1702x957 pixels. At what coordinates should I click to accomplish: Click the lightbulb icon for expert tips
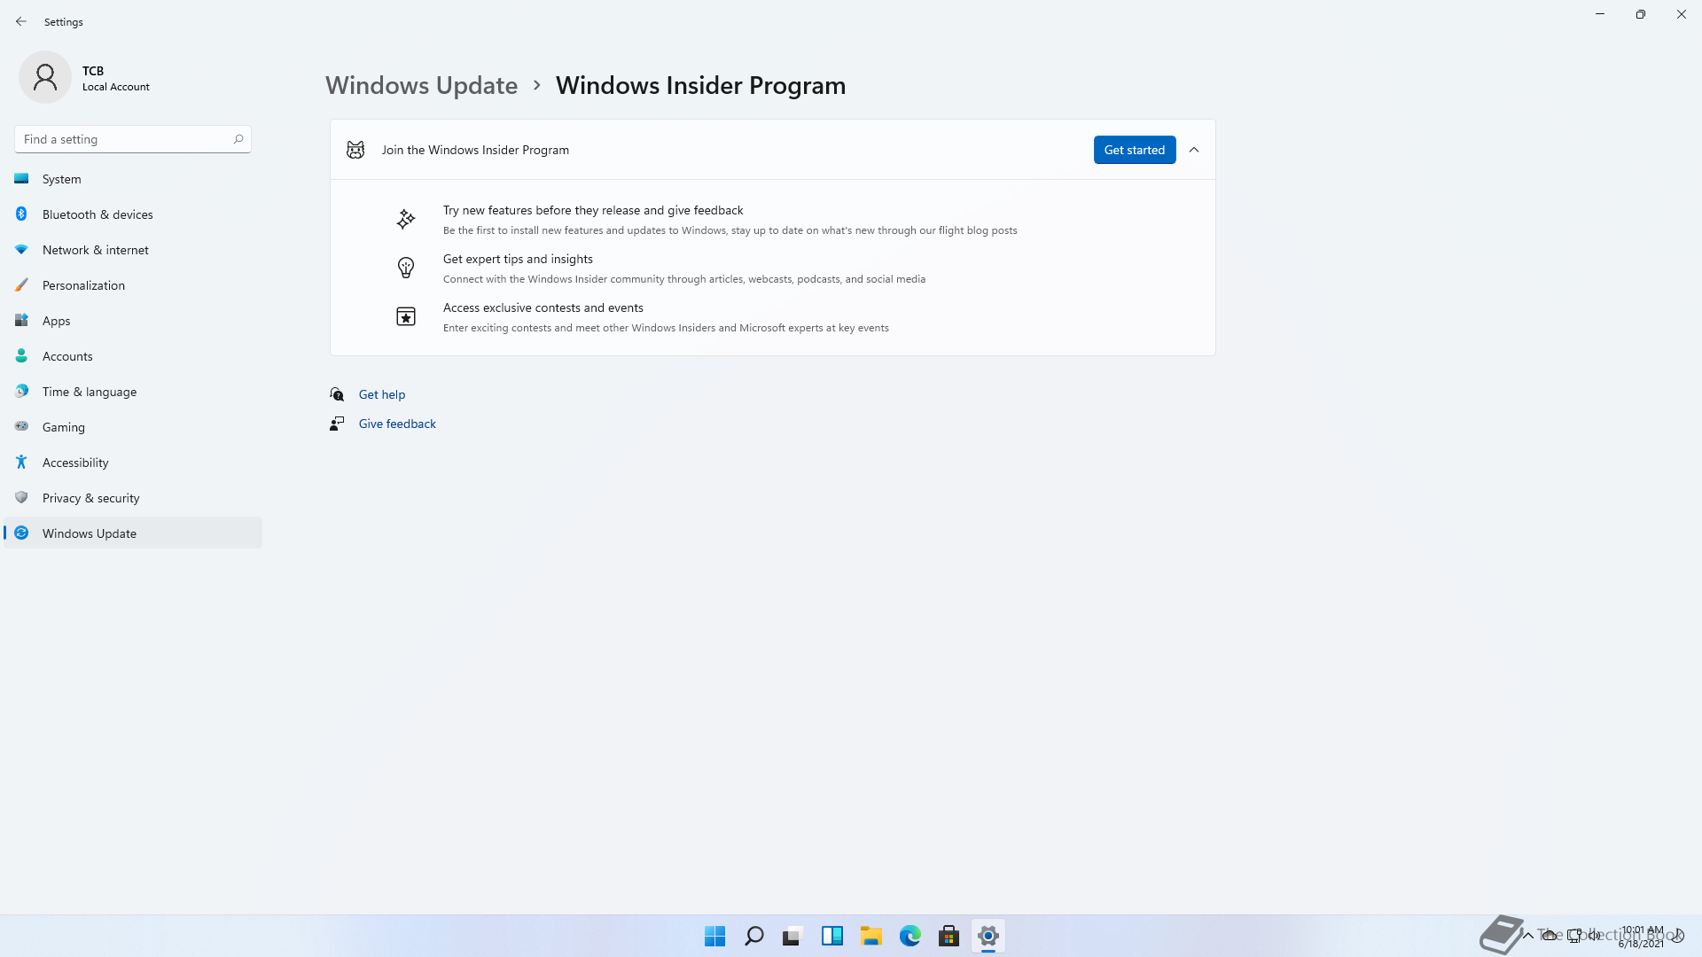[x=406, y=268]
